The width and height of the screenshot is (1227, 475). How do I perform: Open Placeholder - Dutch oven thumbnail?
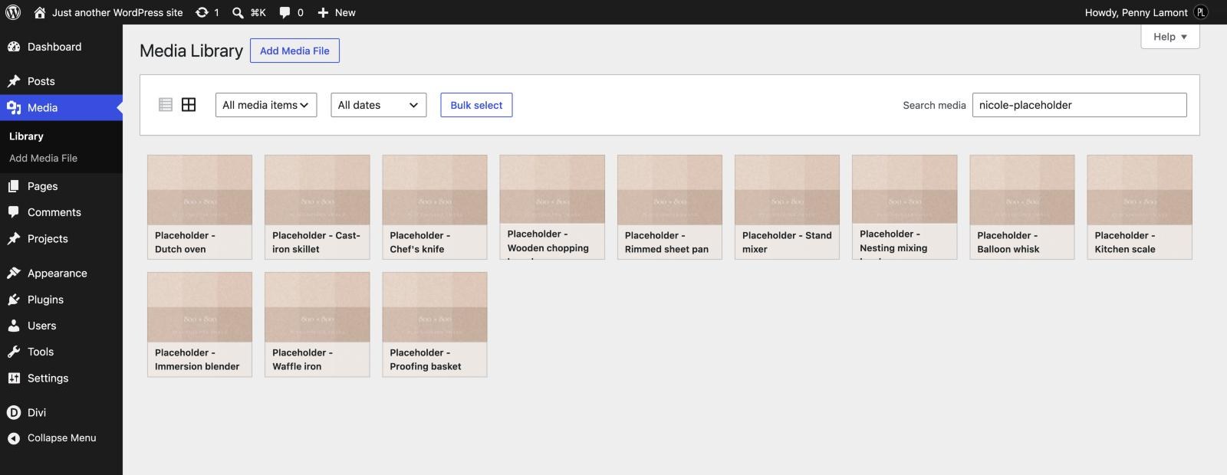coord(199,207)
